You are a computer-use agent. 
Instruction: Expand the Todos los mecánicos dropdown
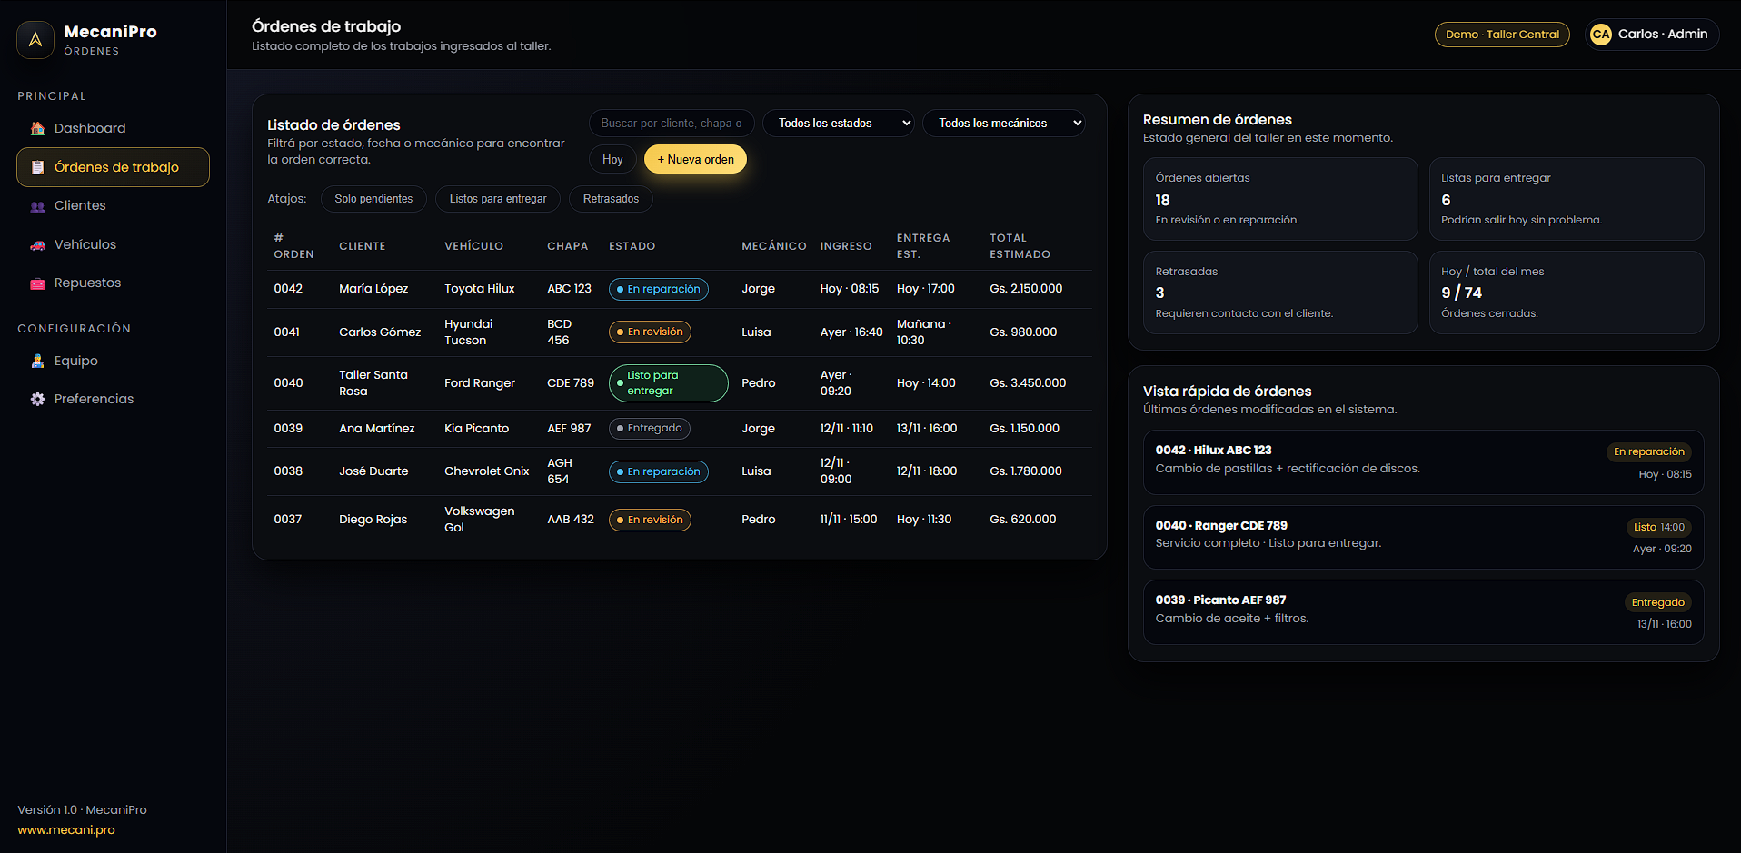1003,124
